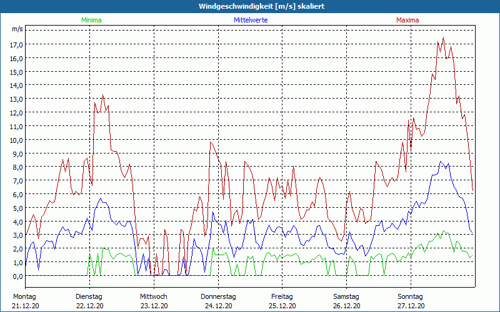Screen dimensions: 500x312
Task: Click the chart title Windgeschwindigkeit [m/s] skaliert
Action: [x=261, y=6]
